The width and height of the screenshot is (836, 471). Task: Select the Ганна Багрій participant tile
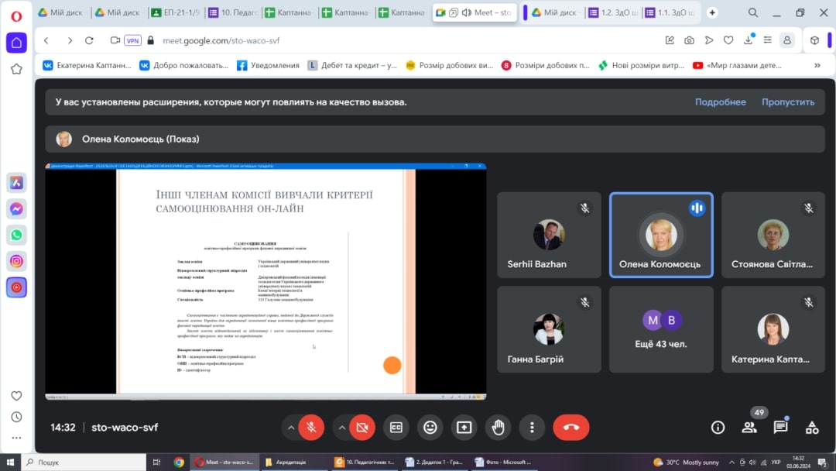(x=549, y=330)
